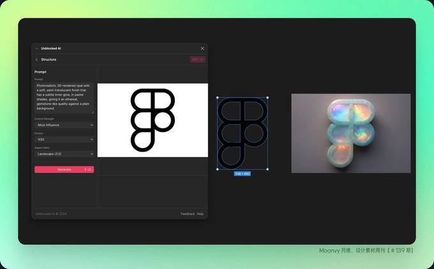434x269 pixels.
Task: Select the Figma logo preview in the plugin
Action: 153,120
